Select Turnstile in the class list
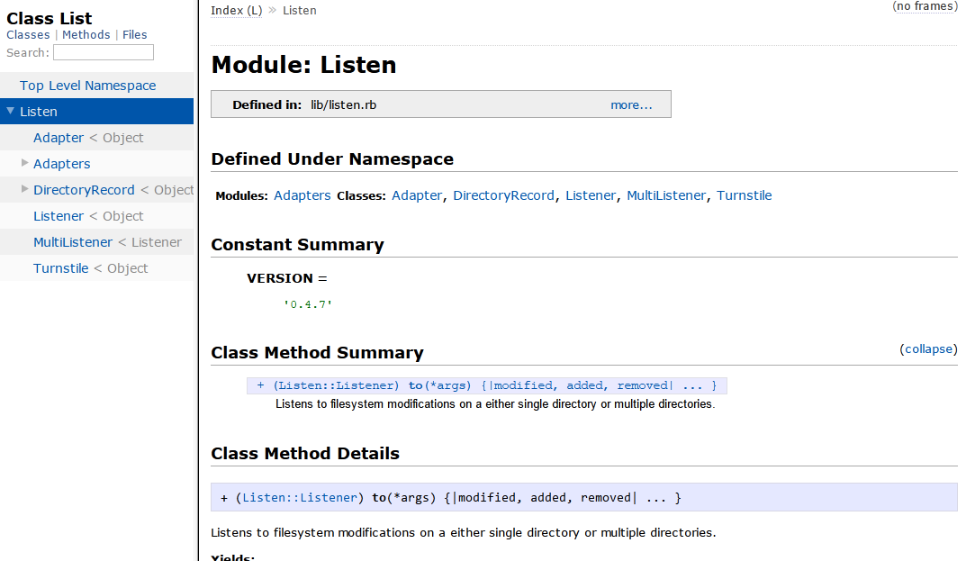Image resolution: width=966 pixels, height=561 pixels. [60, 268]
